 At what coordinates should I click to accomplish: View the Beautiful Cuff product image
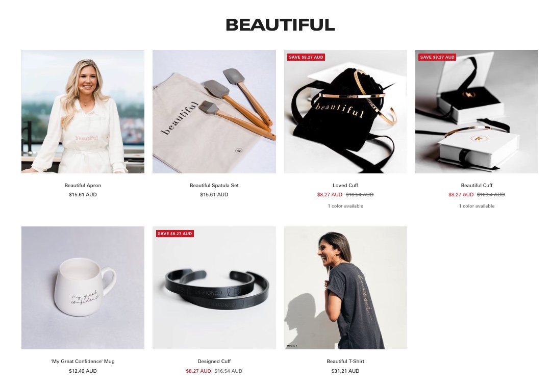tap(477, 111)
